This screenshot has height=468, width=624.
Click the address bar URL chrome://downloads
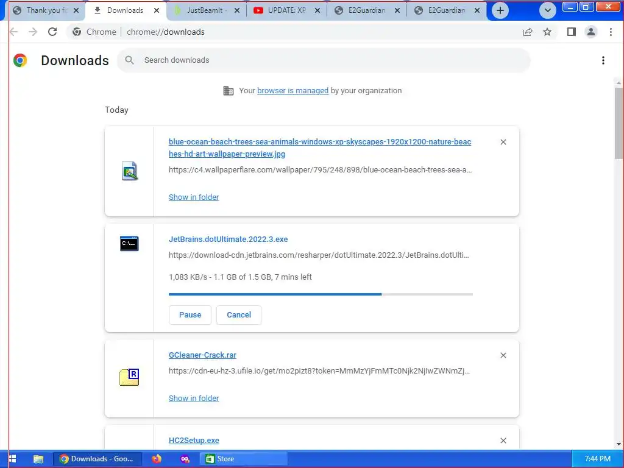tap(166, 32)
